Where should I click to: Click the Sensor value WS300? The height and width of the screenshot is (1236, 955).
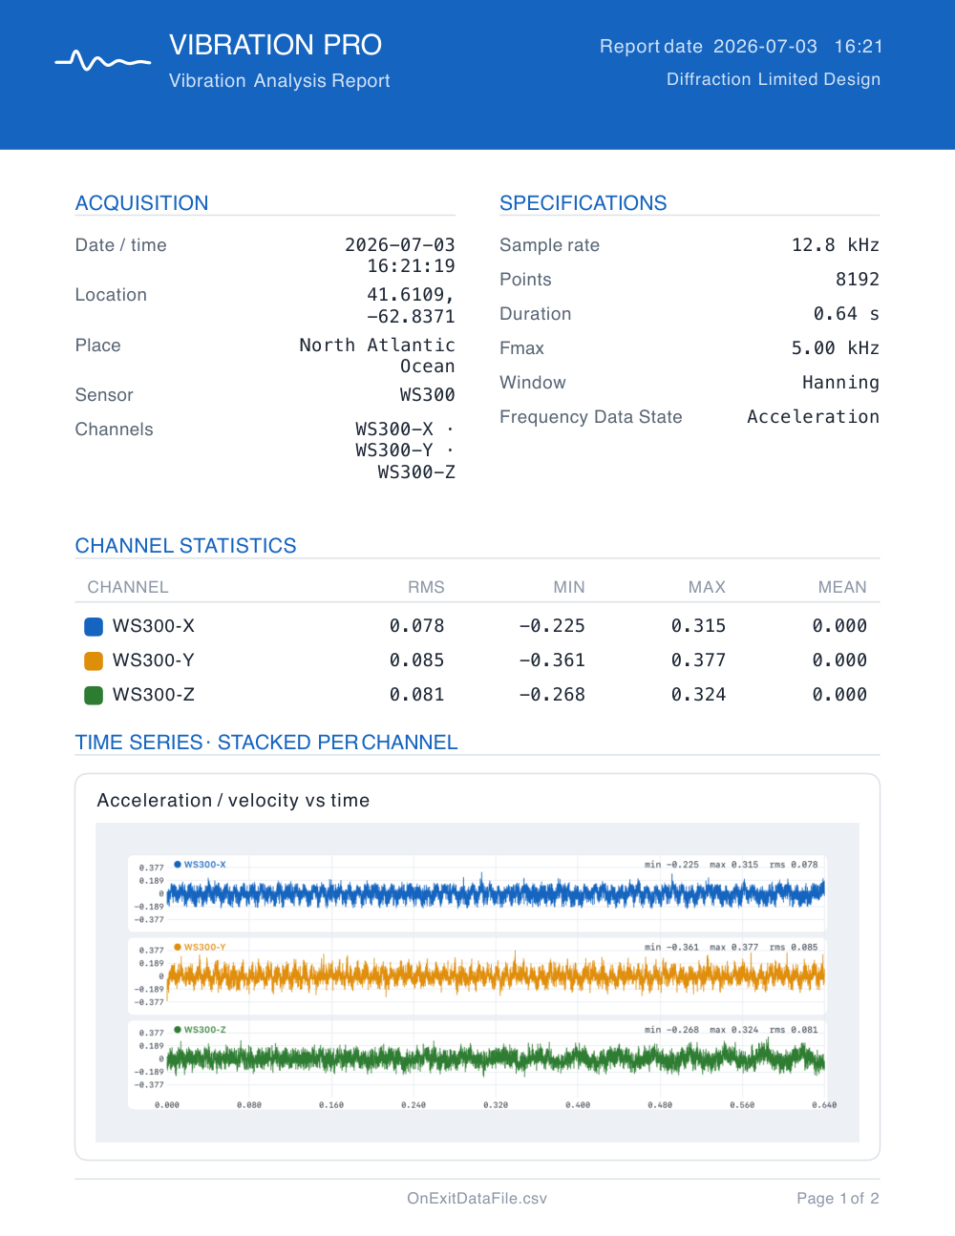click(427, 395)
